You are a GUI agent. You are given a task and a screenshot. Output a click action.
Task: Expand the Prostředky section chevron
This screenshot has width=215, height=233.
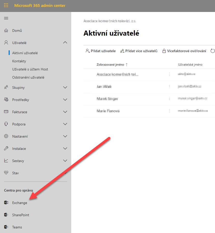pos(65,99)
